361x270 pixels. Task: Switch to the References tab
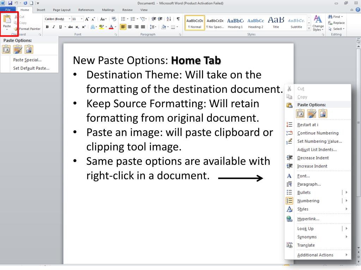86,10
